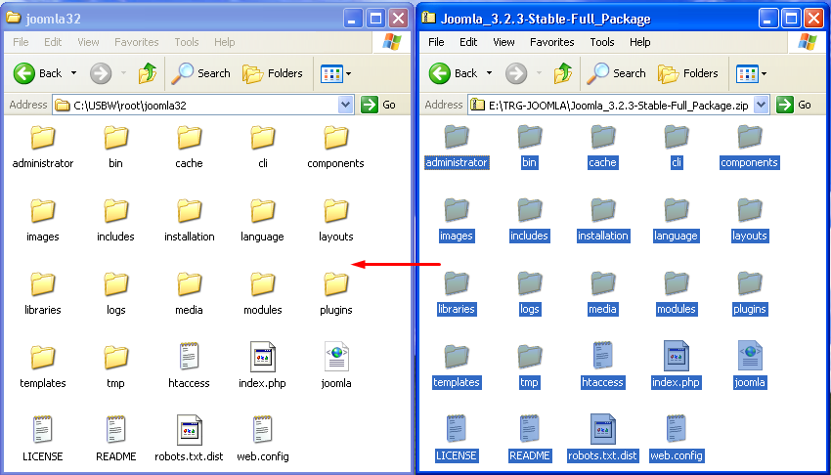The width and height of the screenshot is (831, 475).
Task: Toggle Folders pane in joomla32 window
Action: coord(273,73)
